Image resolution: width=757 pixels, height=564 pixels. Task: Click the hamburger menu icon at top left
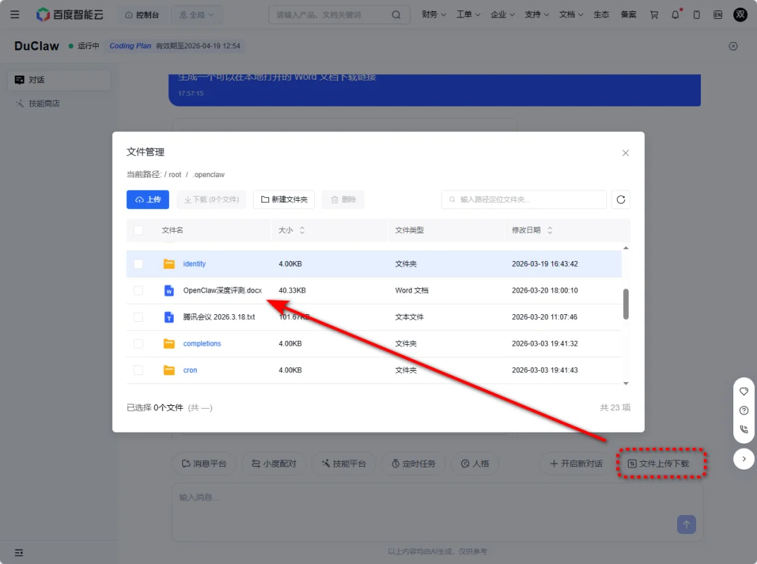(x=15, y=15)
